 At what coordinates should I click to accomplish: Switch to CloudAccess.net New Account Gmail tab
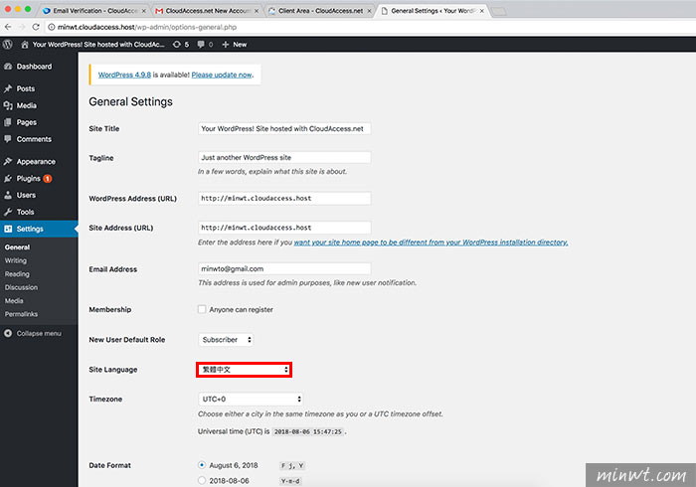pos(208,11)
